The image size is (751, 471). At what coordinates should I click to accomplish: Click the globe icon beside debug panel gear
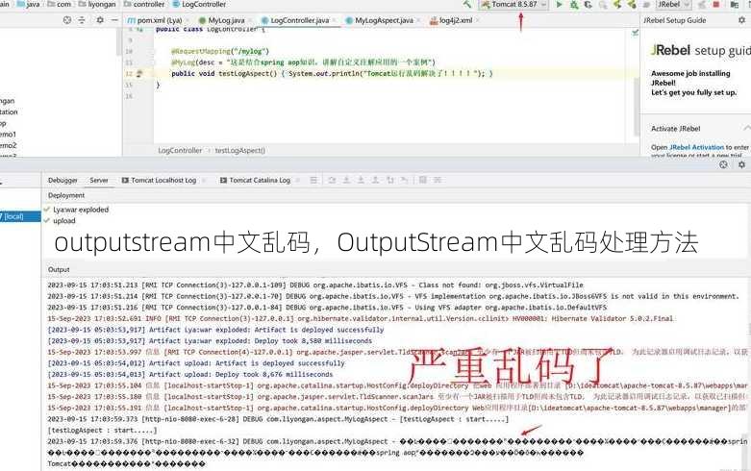pos(723,164)
